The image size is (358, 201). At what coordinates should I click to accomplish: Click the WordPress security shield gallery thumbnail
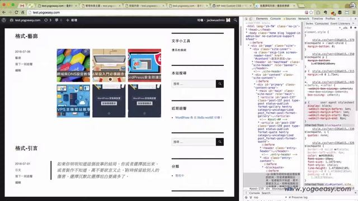144,65
